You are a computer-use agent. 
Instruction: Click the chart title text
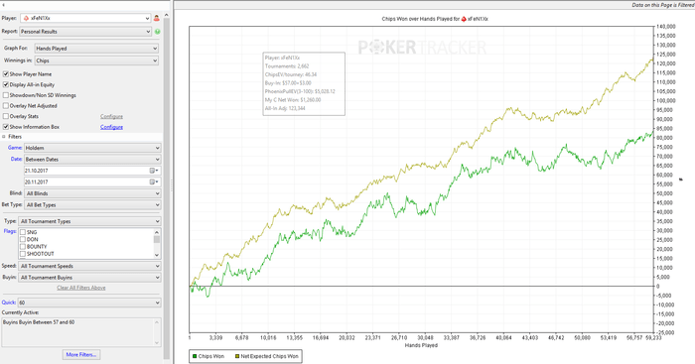click(x=435, y=19)
